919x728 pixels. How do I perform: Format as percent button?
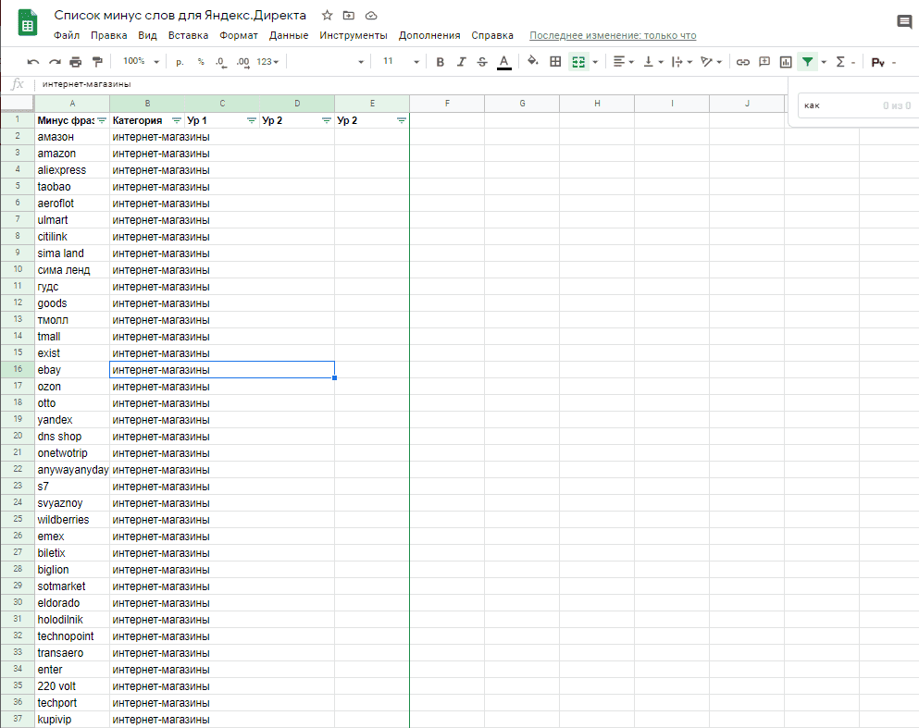tap(201, 61)
